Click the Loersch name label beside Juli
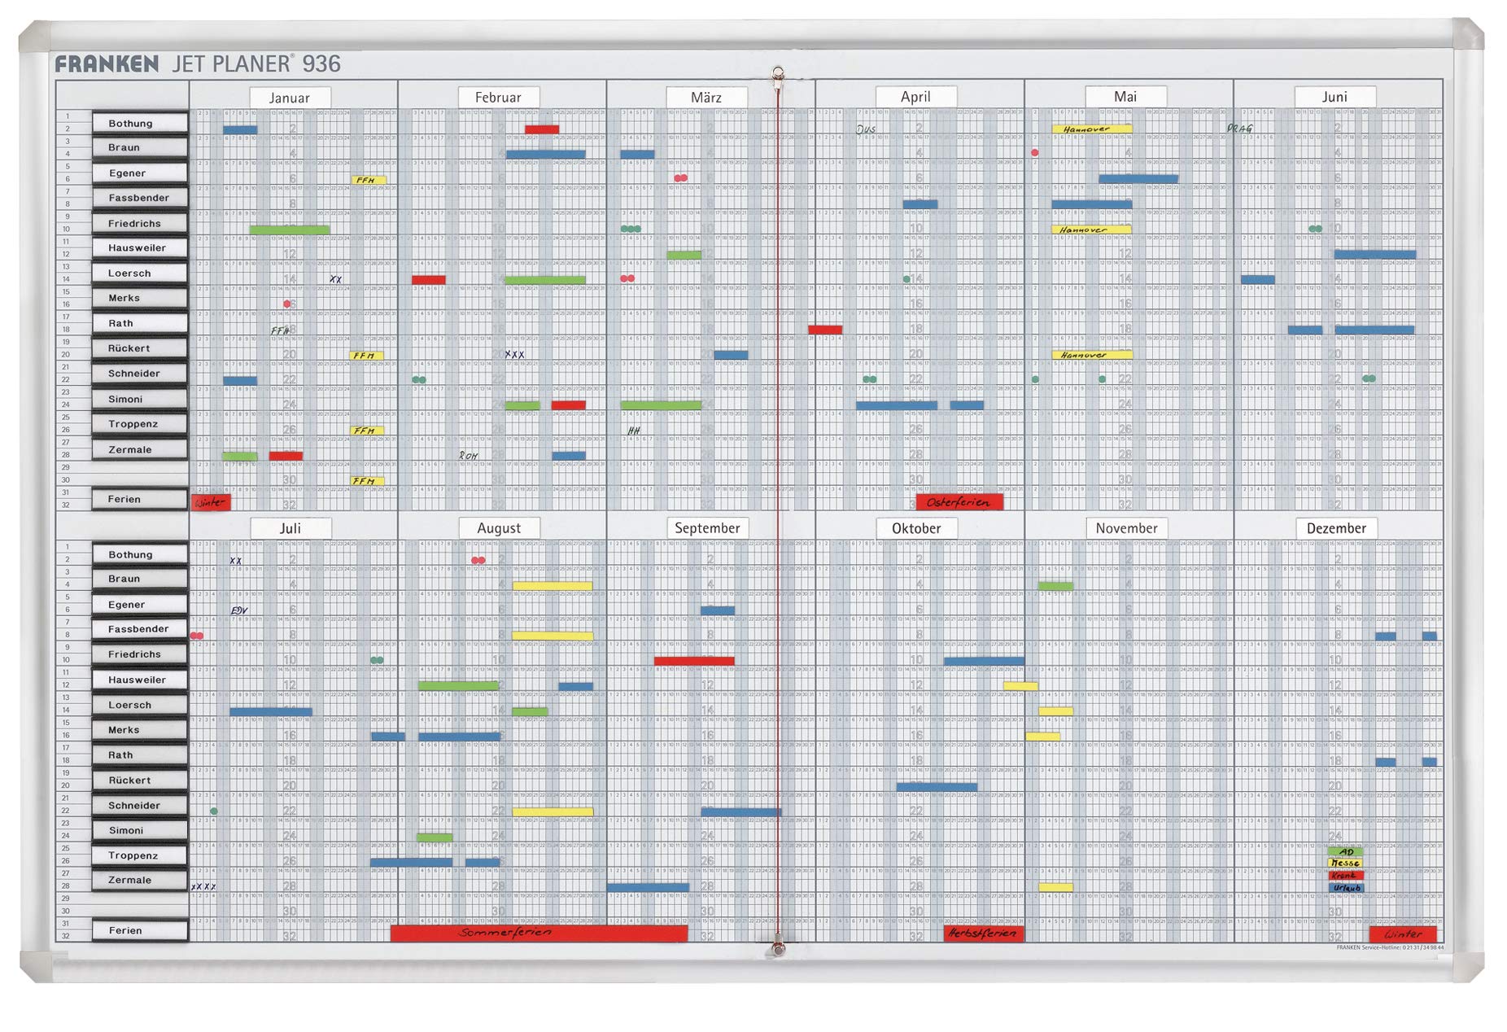Screen dimensions: 1507x1032 (140, 705)
